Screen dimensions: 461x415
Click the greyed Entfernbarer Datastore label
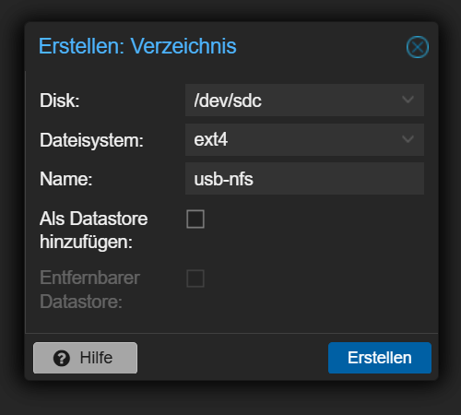tap(89, 290)
